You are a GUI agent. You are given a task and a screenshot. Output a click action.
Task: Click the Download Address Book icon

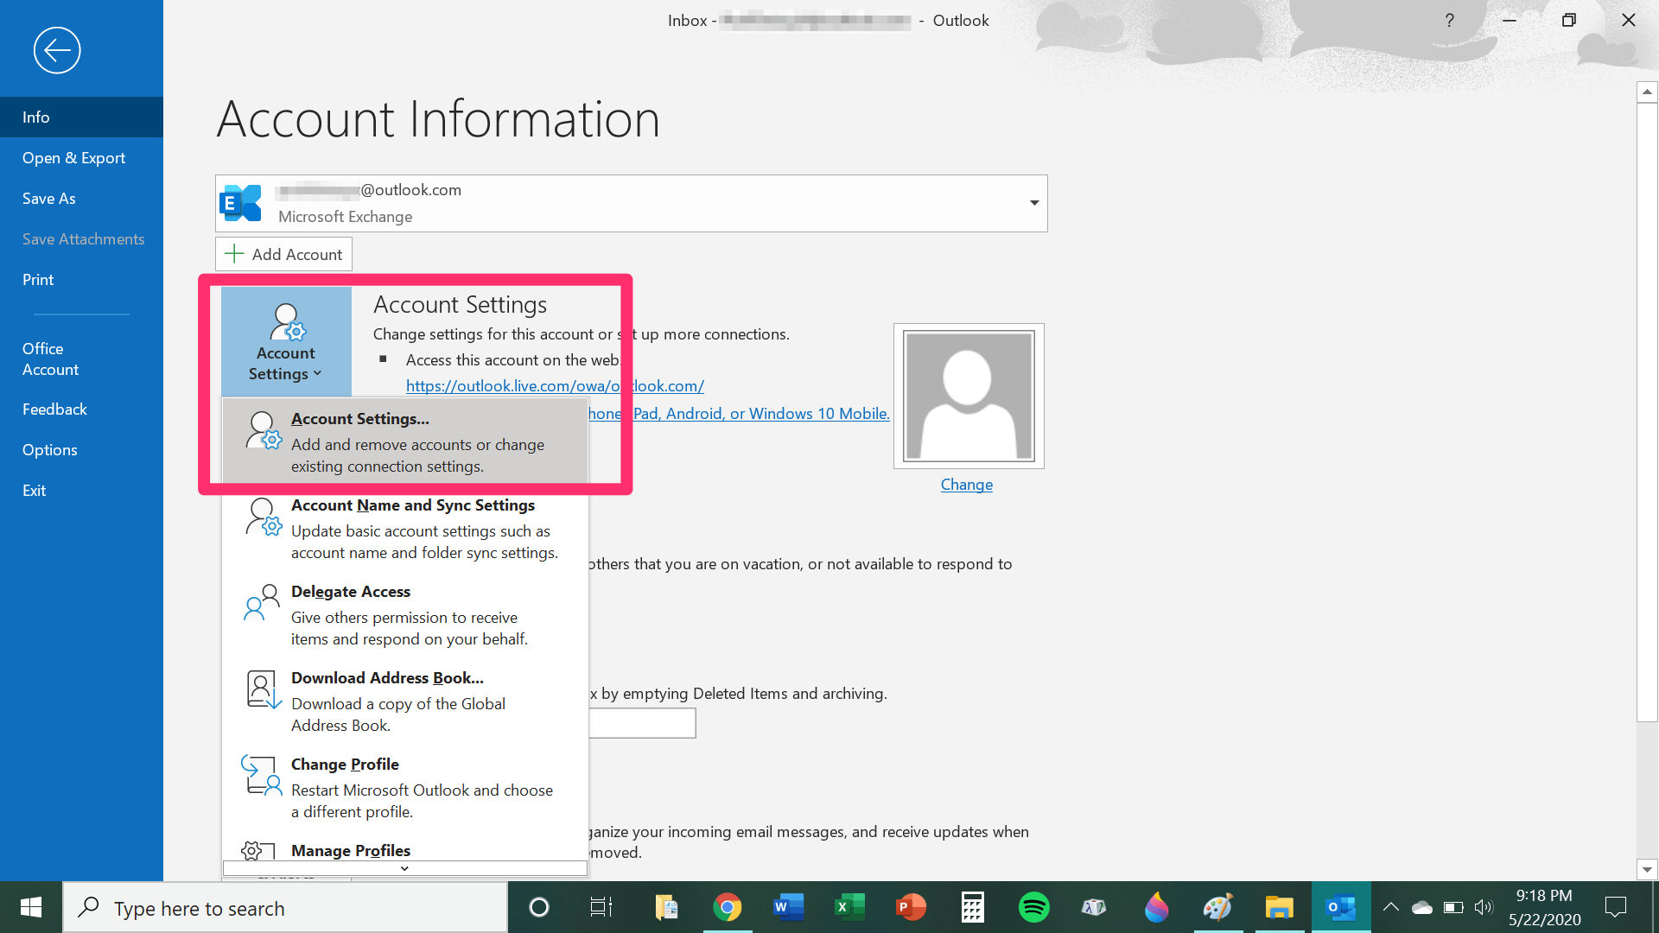click(x=262, y=689)
